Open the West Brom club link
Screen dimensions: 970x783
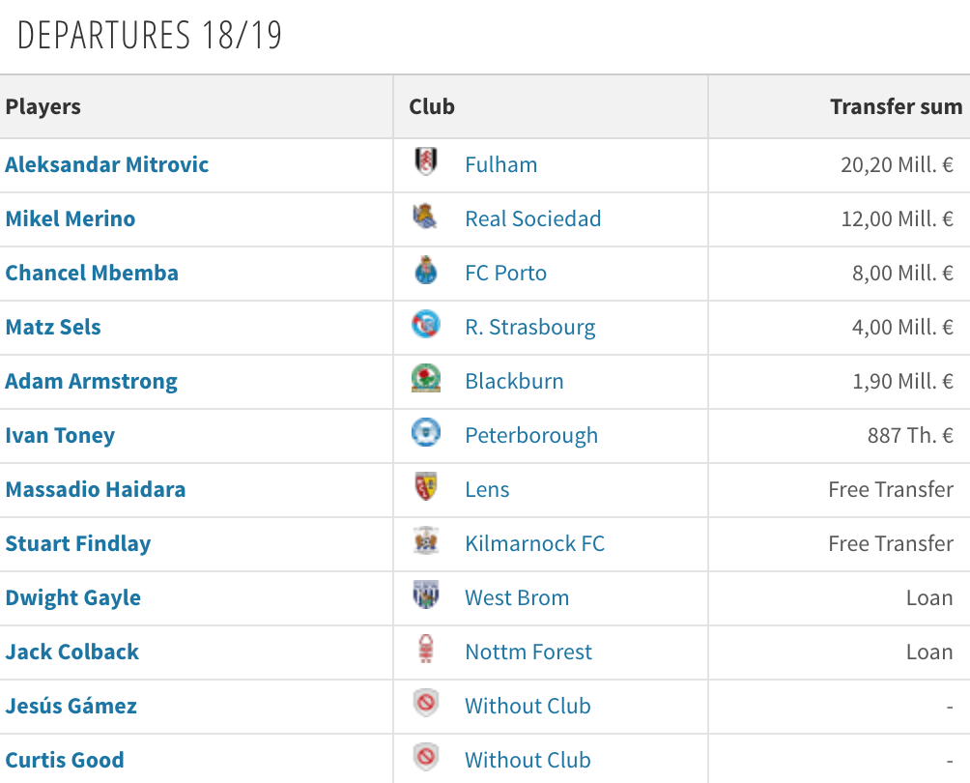point(517,597)
